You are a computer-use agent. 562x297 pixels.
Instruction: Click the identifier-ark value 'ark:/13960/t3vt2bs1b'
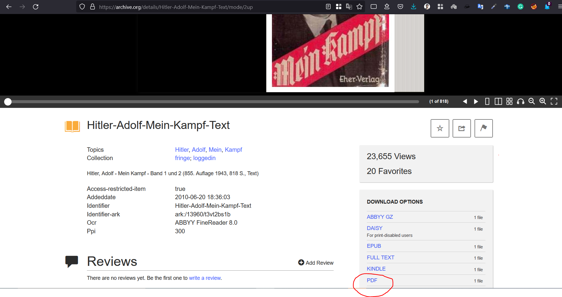coord(203,214)
